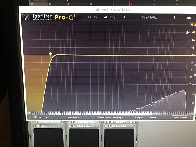This screenshot has height=147, width=196.
Task: Click Left/Right channel mode button
Action: click(x=118, y=118)
